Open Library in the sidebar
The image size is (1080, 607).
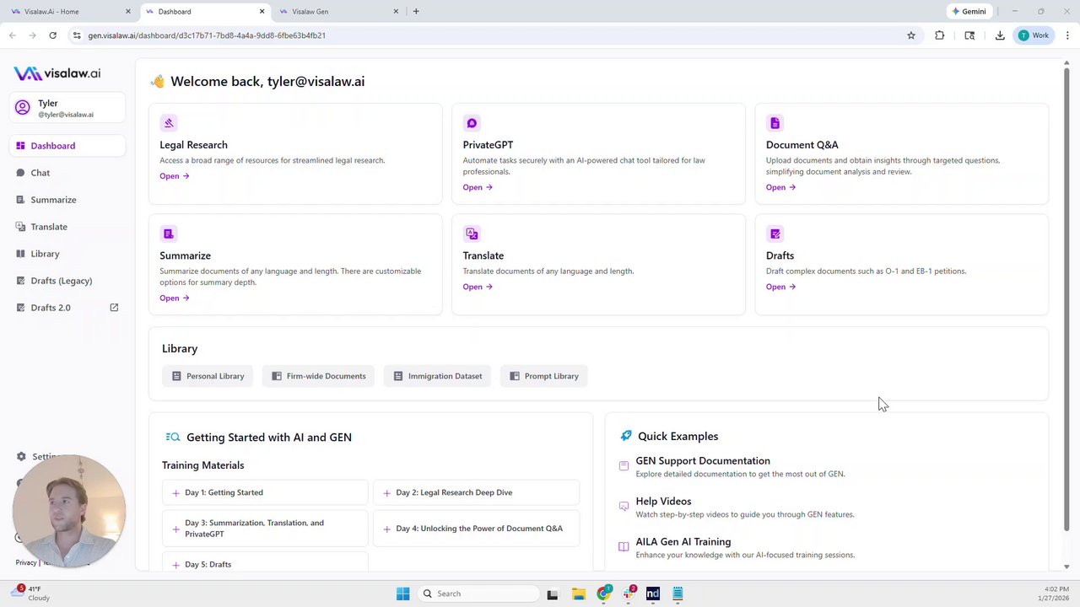tap(67, 254)
